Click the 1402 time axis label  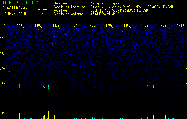pyautogui.click(x=38, y=25)
